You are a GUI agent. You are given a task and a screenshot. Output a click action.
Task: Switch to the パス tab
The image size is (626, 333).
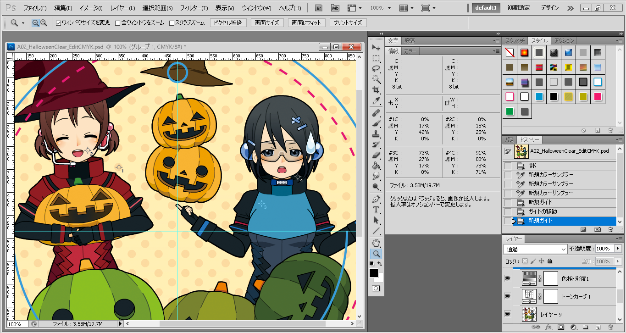pos(509,140)
